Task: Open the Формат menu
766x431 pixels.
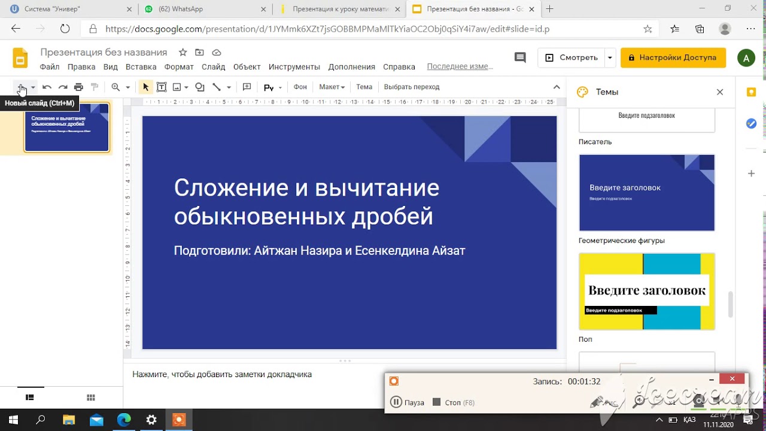Action: click(x=179, y=67)
